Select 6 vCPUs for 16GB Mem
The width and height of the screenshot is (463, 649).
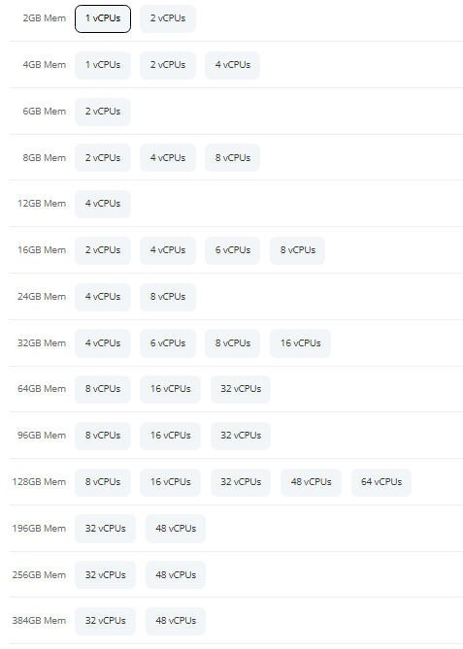232,250
